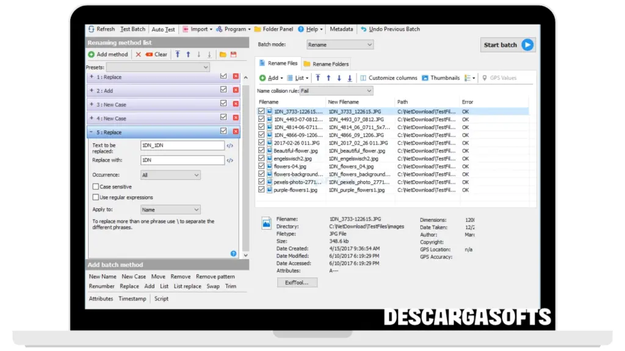Viewport: 625px width, 351px height.
Task: Click the Text to be replaced field
Action: pyautogui.click(x=182, y=146)
